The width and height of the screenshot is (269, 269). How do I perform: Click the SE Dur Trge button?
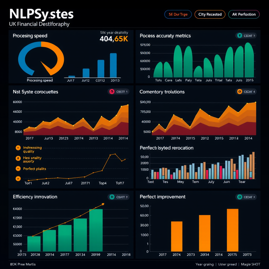tap(178, 14)
